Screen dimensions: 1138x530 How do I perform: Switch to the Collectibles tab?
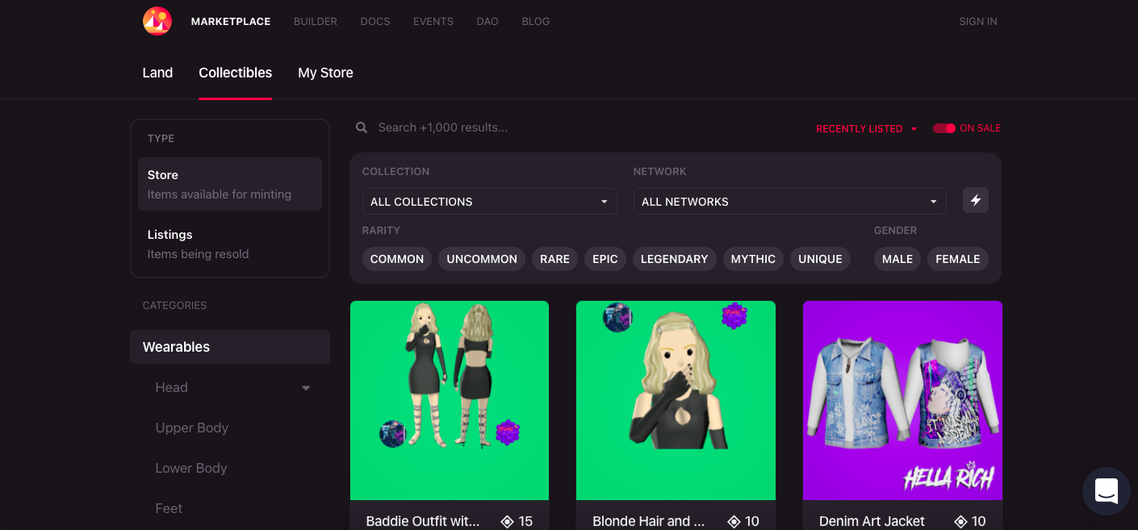point(236,73)
